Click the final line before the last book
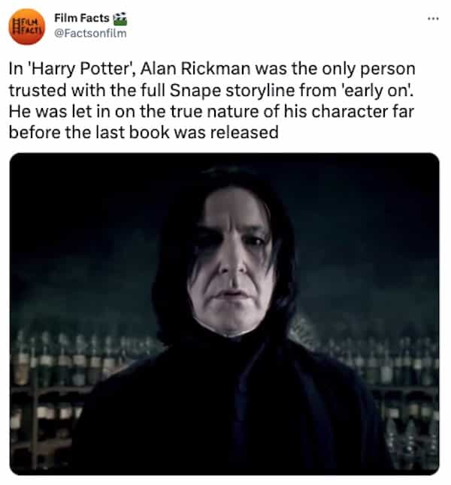The image size is (451, 485). tap(144, 132)
